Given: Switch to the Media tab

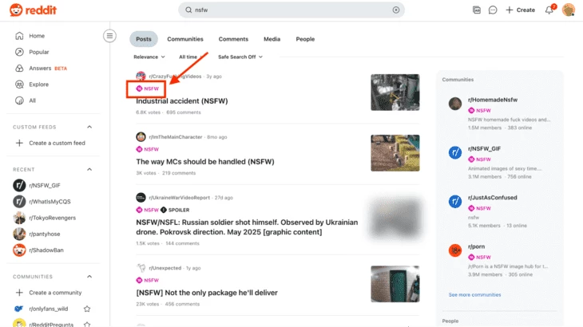Looking at the screenshot, I should pyautogui.click(x=272, y=39).
